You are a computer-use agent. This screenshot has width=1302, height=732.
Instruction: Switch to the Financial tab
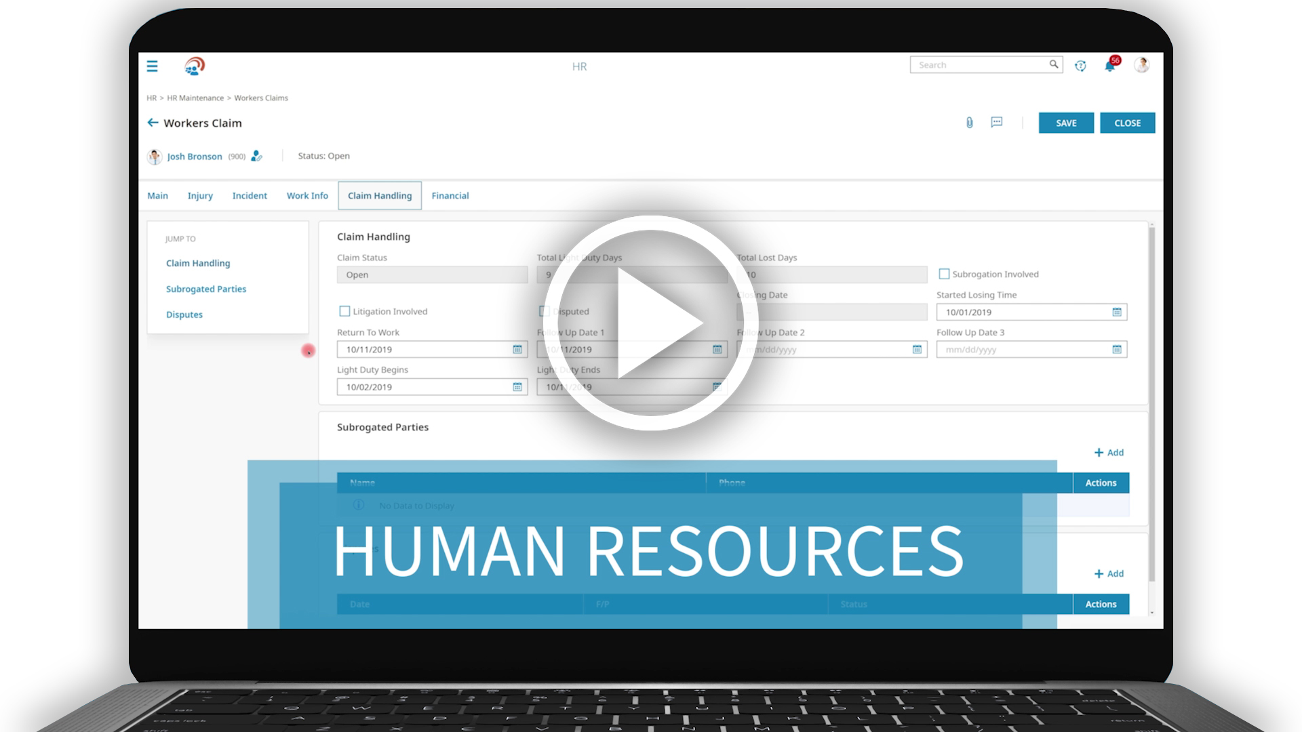[450, 195]
